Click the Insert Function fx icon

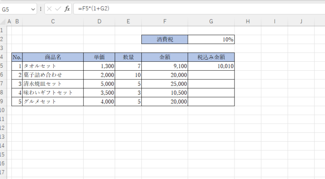67,9
